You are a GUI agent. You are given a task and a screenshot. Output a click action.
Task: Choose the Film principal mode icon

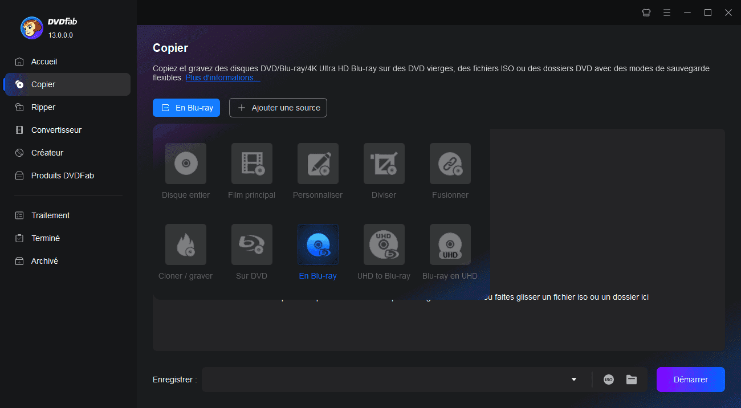pos(252,164)
